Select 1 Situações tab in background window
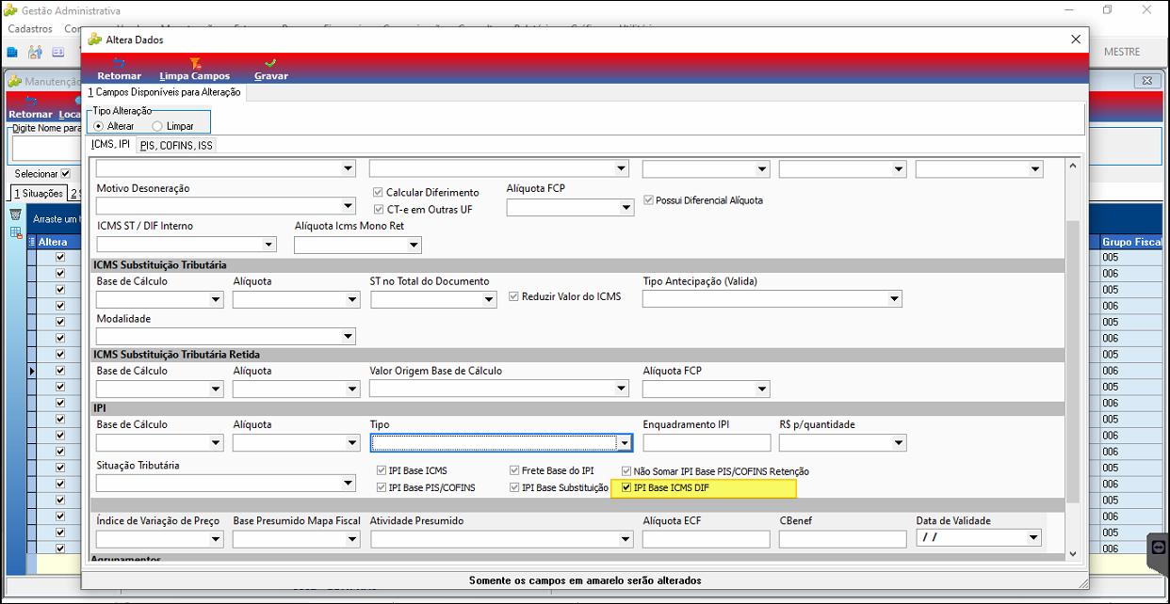Viewport: 1170px width, 604px height. [x=38, y=193]
